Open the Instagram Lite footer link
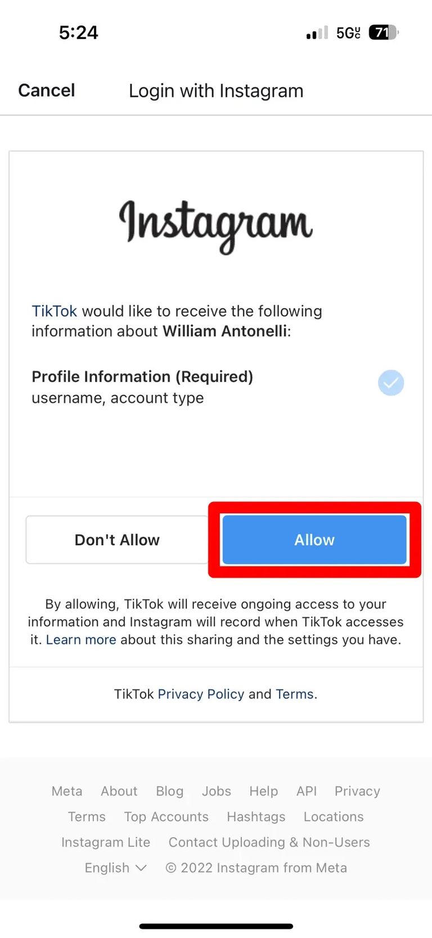Screen dimensions: 432x938 [106, 842]
